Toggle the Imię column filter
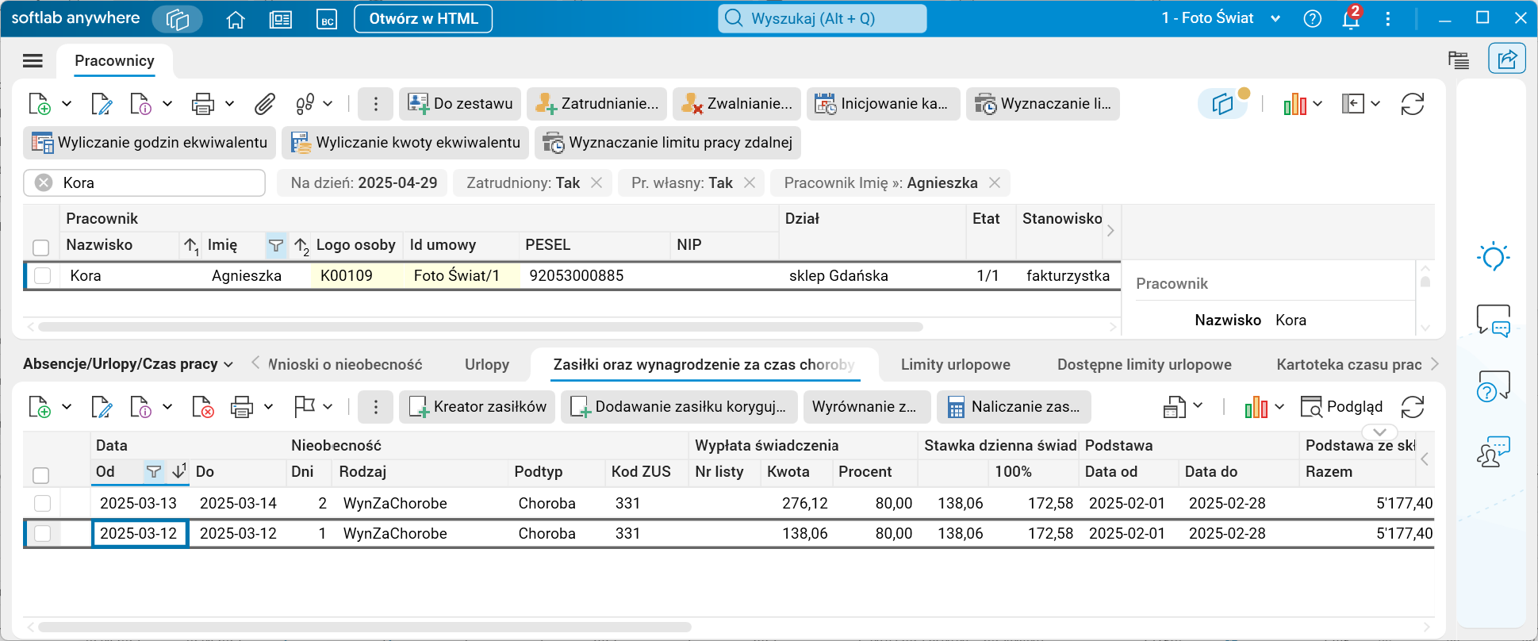The width and height of the screenshot is (1538, 641). 276,246
